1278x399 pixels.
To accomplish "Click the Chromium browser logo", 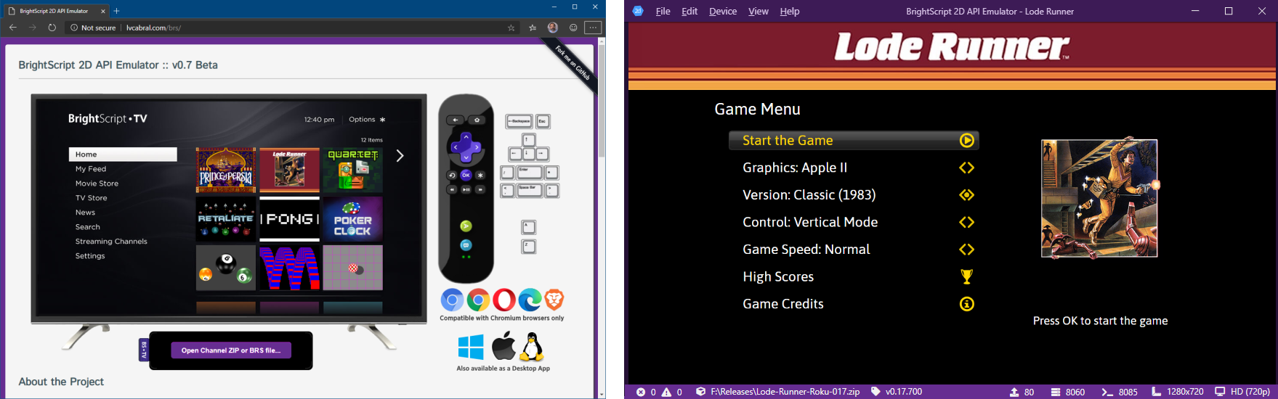I will tap(452, 300).
